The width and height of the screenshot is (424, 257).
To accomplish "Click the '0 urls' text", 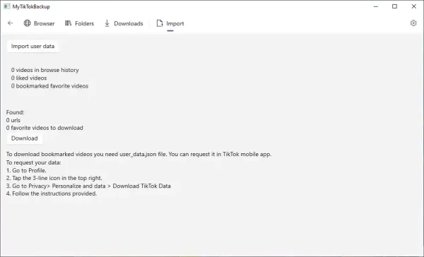I will click(x=13, y=120).
